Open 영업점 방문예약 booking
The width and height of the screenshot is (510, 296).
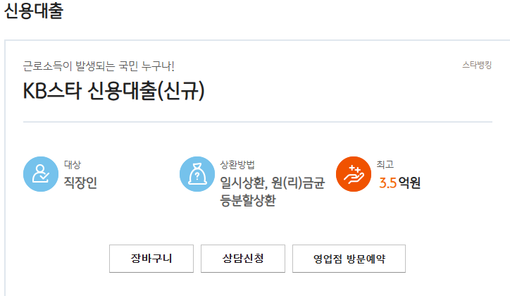tap(349, 259)
